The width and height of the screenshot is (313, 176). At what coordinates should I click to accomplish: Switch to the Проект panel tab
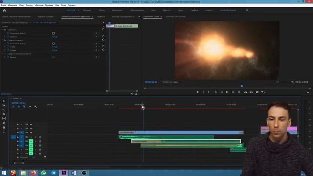[16, 17]
